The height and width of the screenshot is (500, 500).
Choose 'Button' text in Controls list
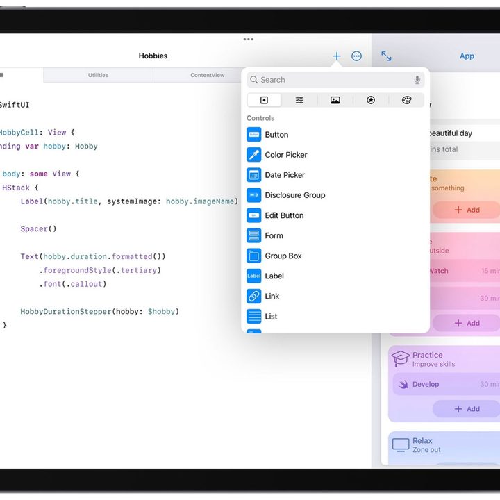[276, 135]
